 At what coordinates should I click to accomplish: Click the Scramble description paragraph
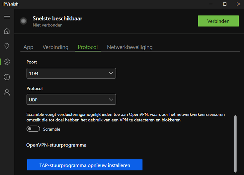point(125,117)
